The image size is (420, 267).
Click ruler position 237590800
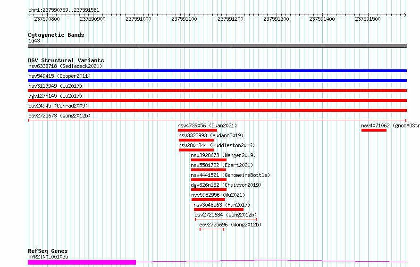47,19
